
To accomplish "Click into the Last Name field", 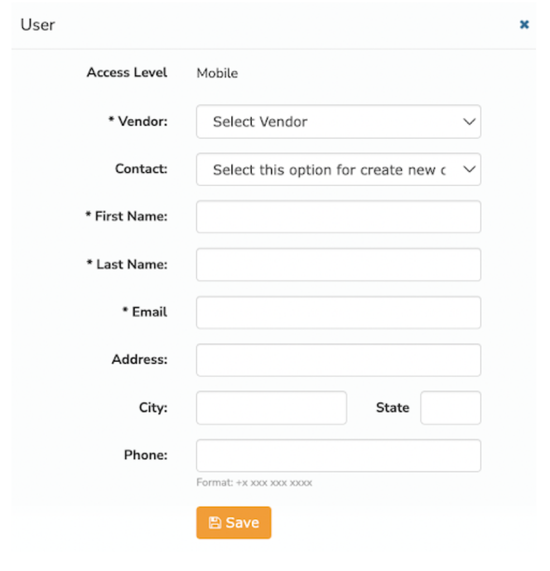I will [339, 265].
